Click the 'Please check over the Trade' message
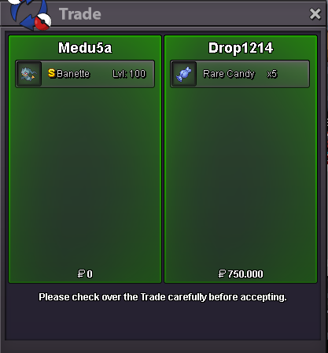 (163, 297)
